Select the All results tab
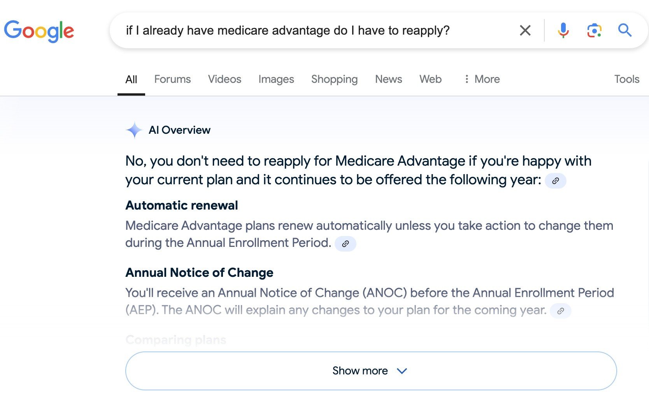The width and height of the screenshot is (649, 402). [x=131, y=79]
